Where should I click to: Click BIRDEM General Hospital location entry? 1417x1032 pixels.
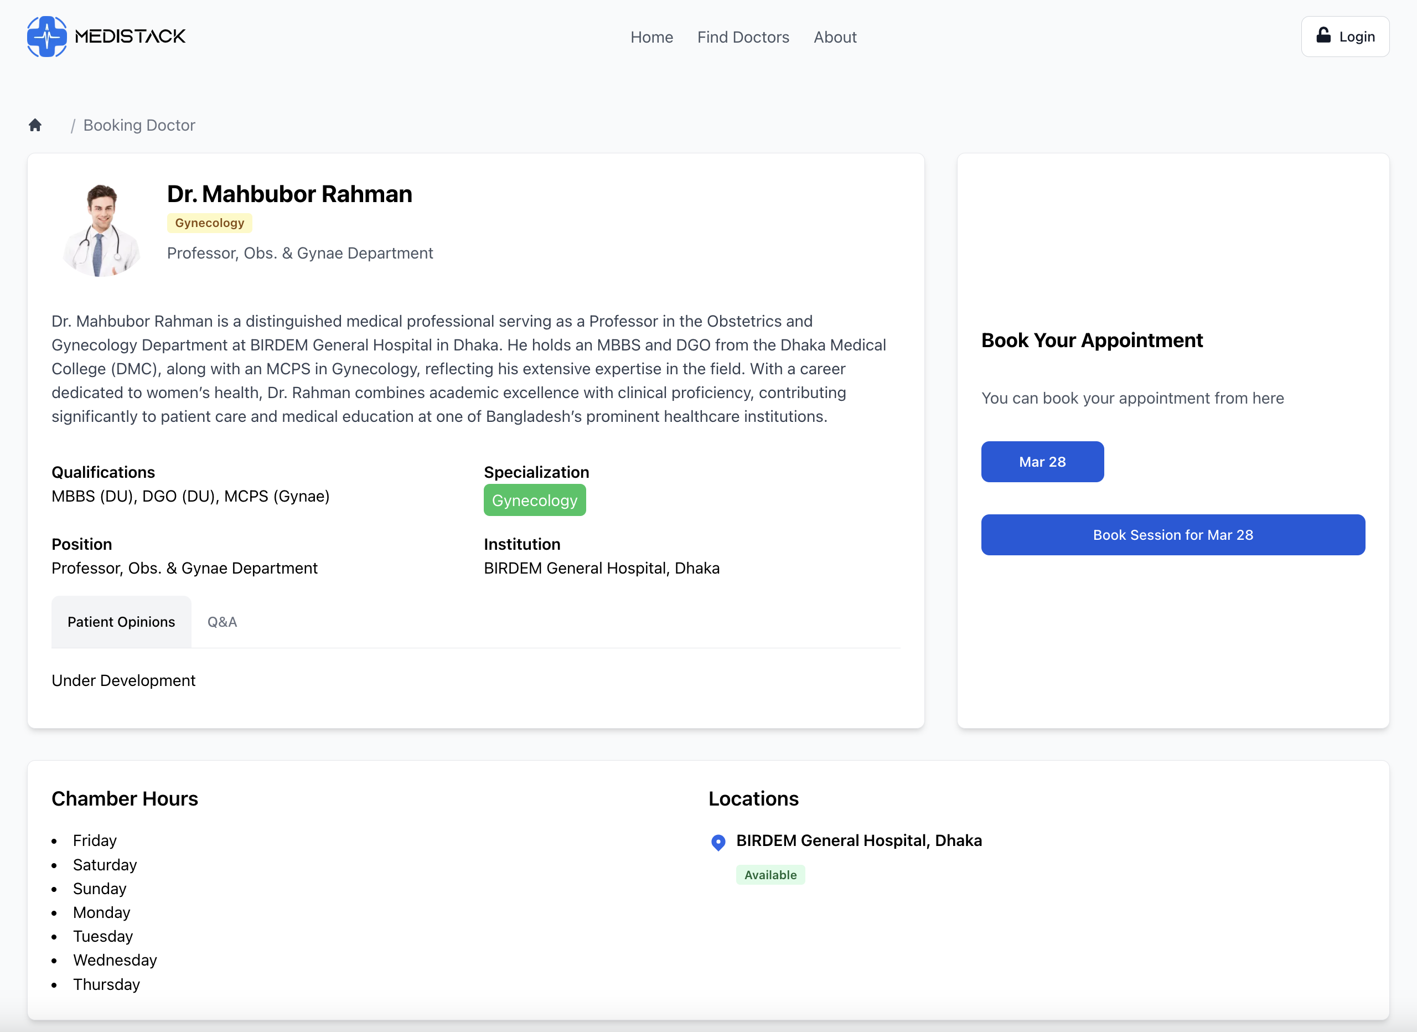click(x=859, y=840)
